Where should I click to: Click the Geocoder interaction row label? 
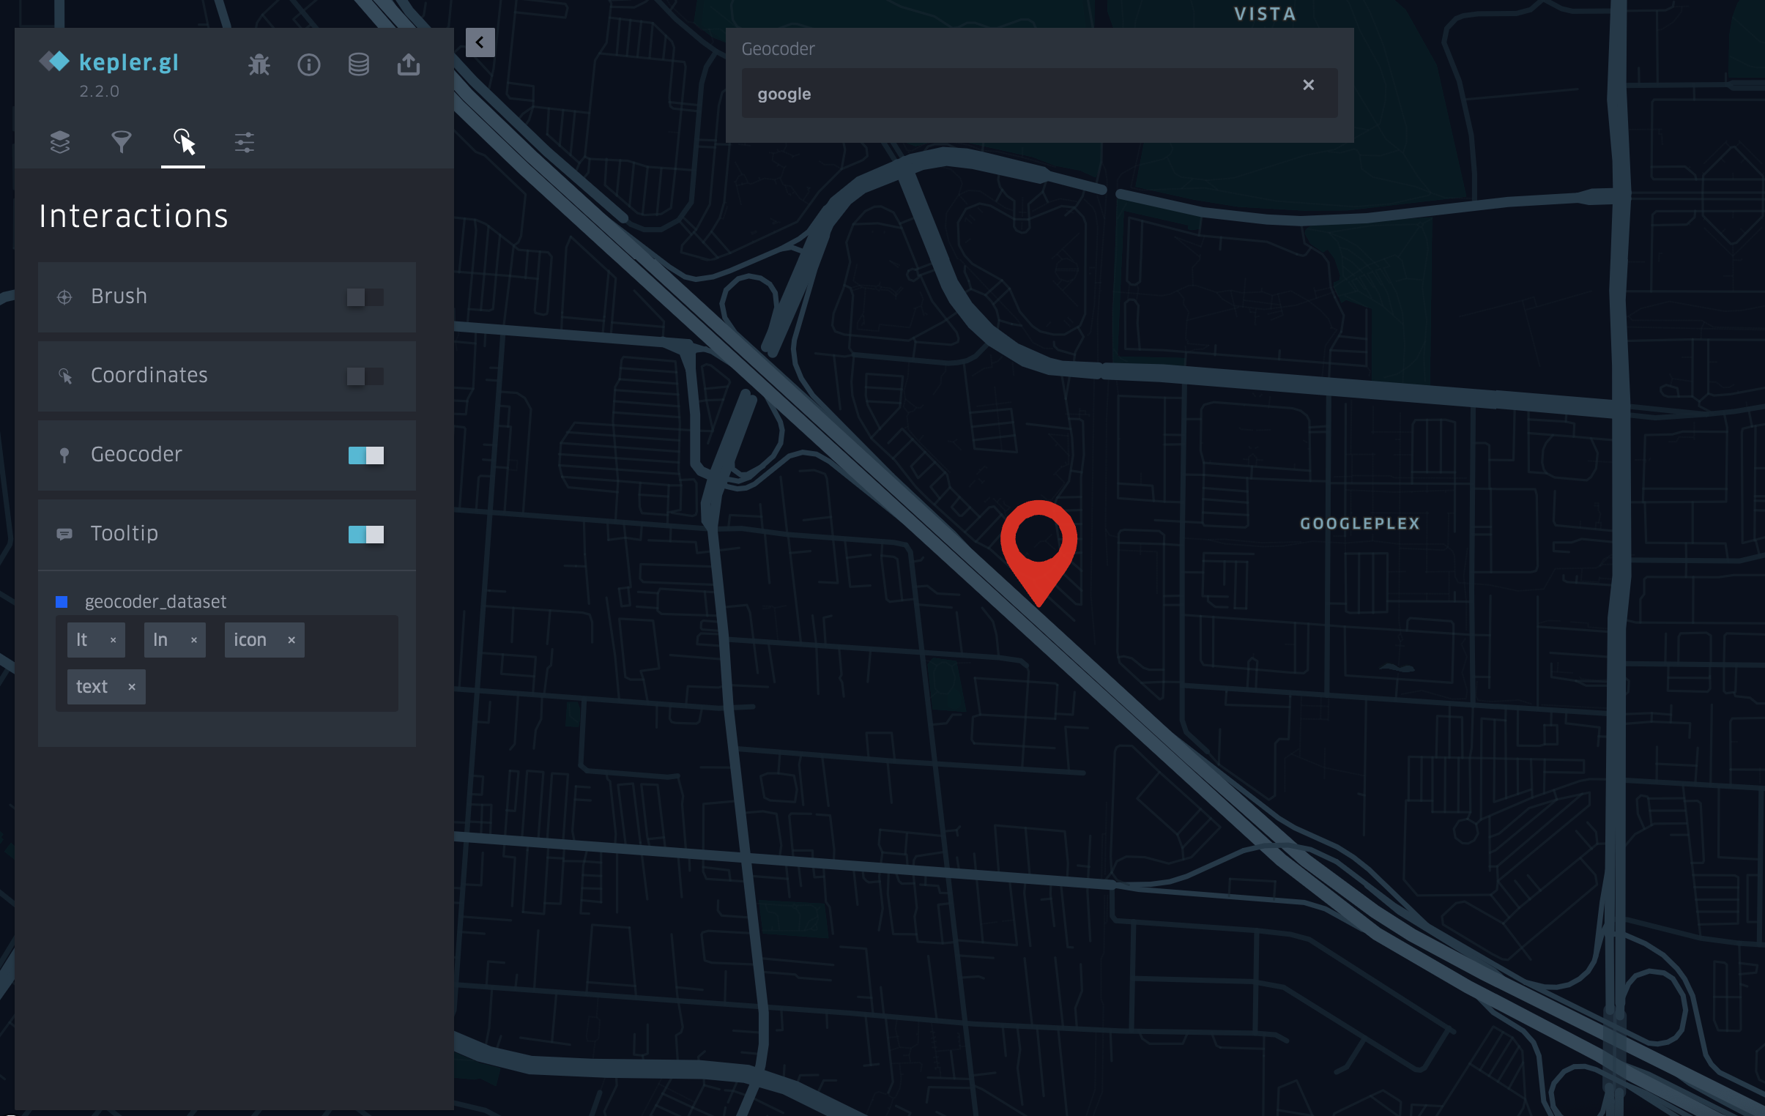click(x=136, y=454)
